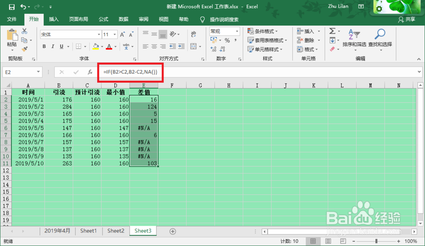Add a new sheet with plus icon
The height and width of the screenshot is (246, 425).
pyautogui.click(x=173, y=232)
